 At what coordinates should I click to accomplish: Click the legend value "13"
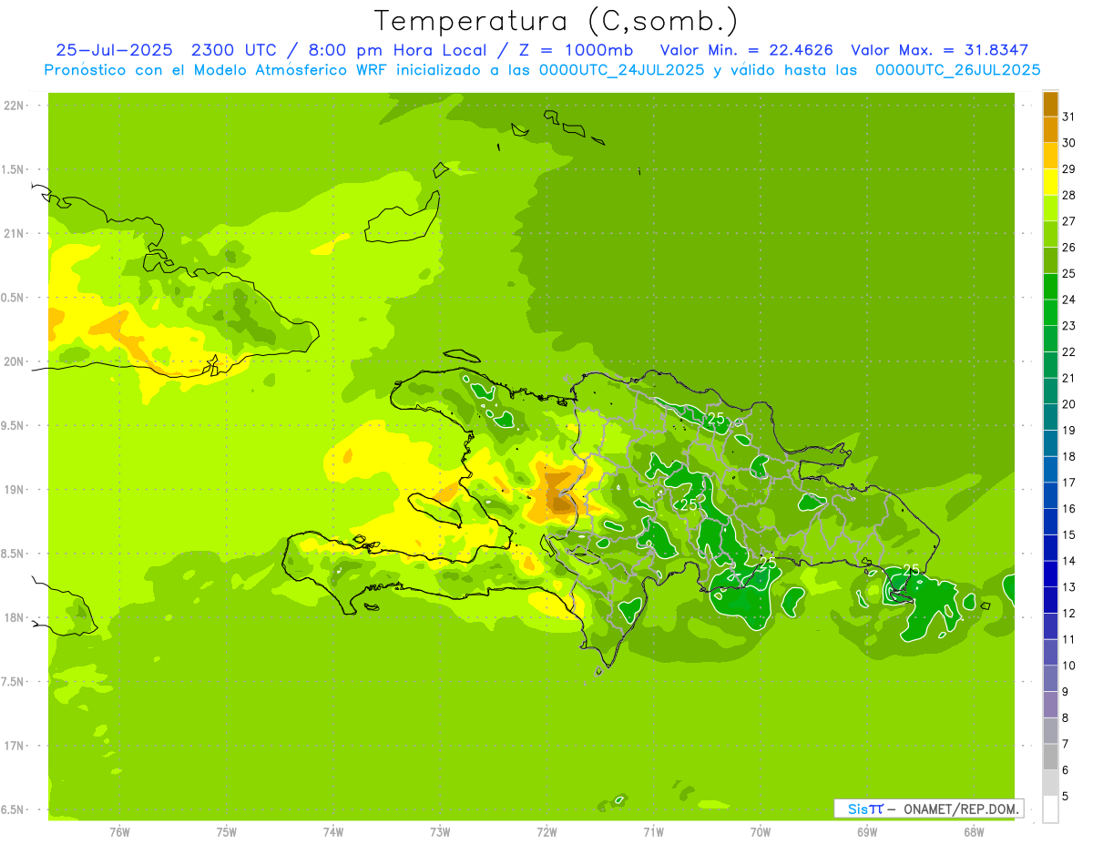[1068, 587]
